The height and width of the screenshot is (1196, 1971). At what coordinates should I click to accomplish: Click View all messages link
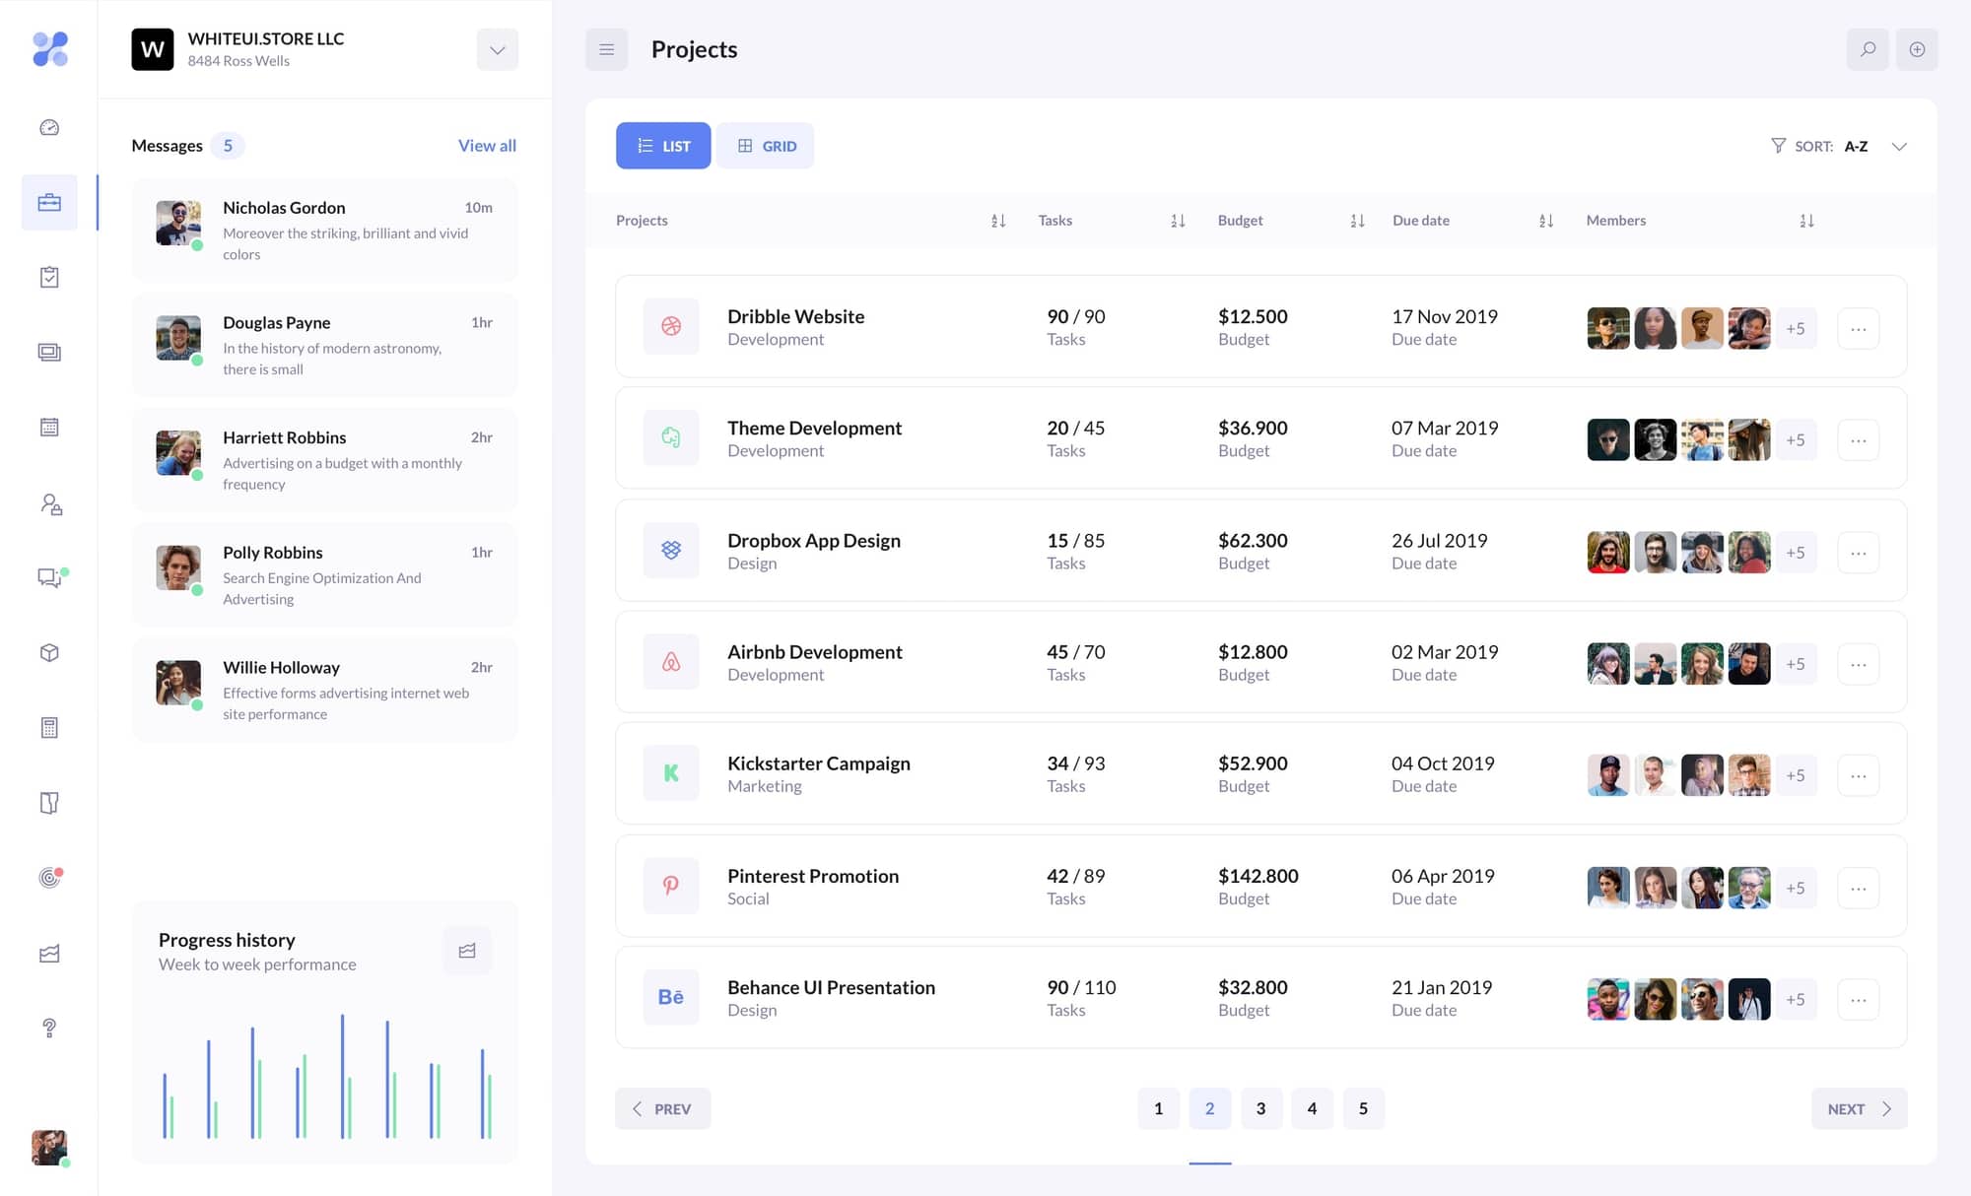[x=487, y=145]
